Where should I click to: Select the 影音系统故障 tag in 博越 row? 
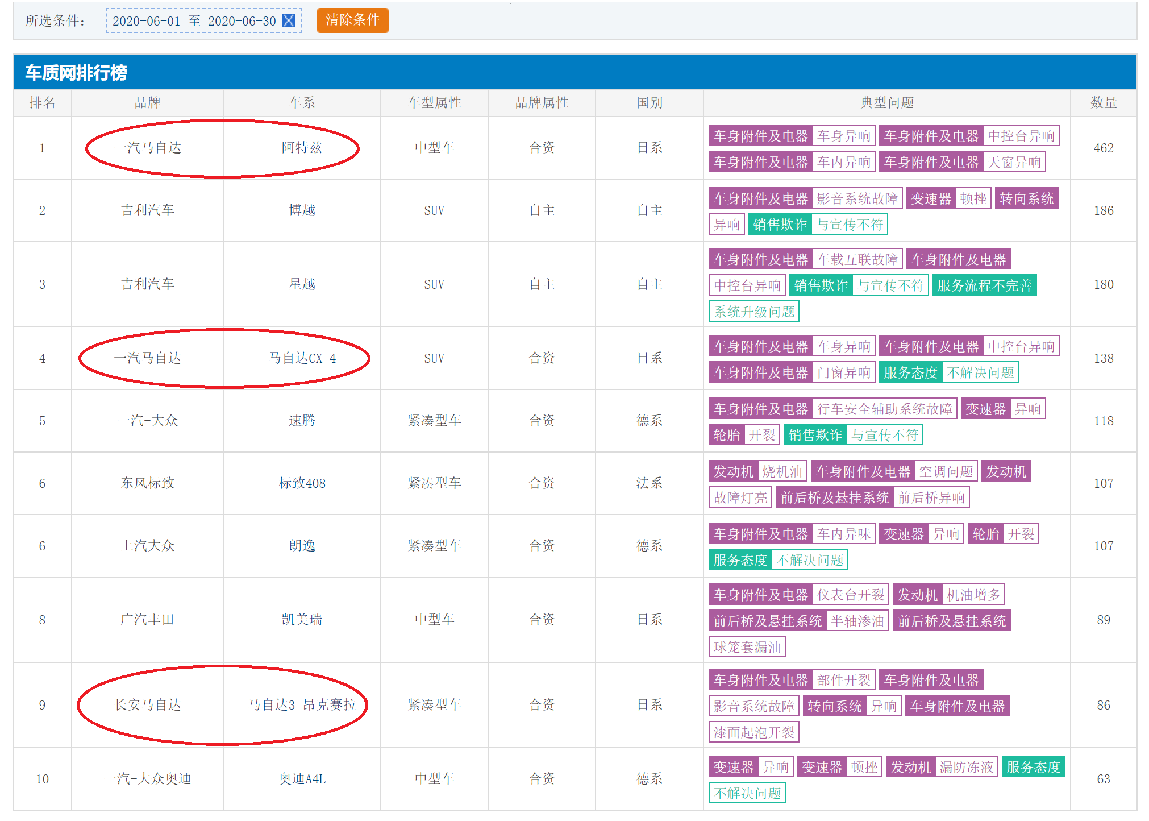pos(857,198)
